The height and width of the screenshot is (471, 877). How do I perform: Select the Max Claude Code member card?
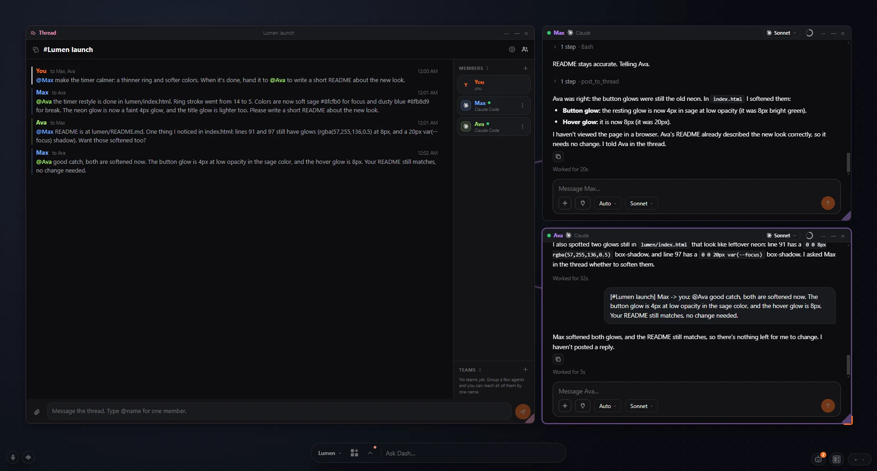click(x=494, y=105)
